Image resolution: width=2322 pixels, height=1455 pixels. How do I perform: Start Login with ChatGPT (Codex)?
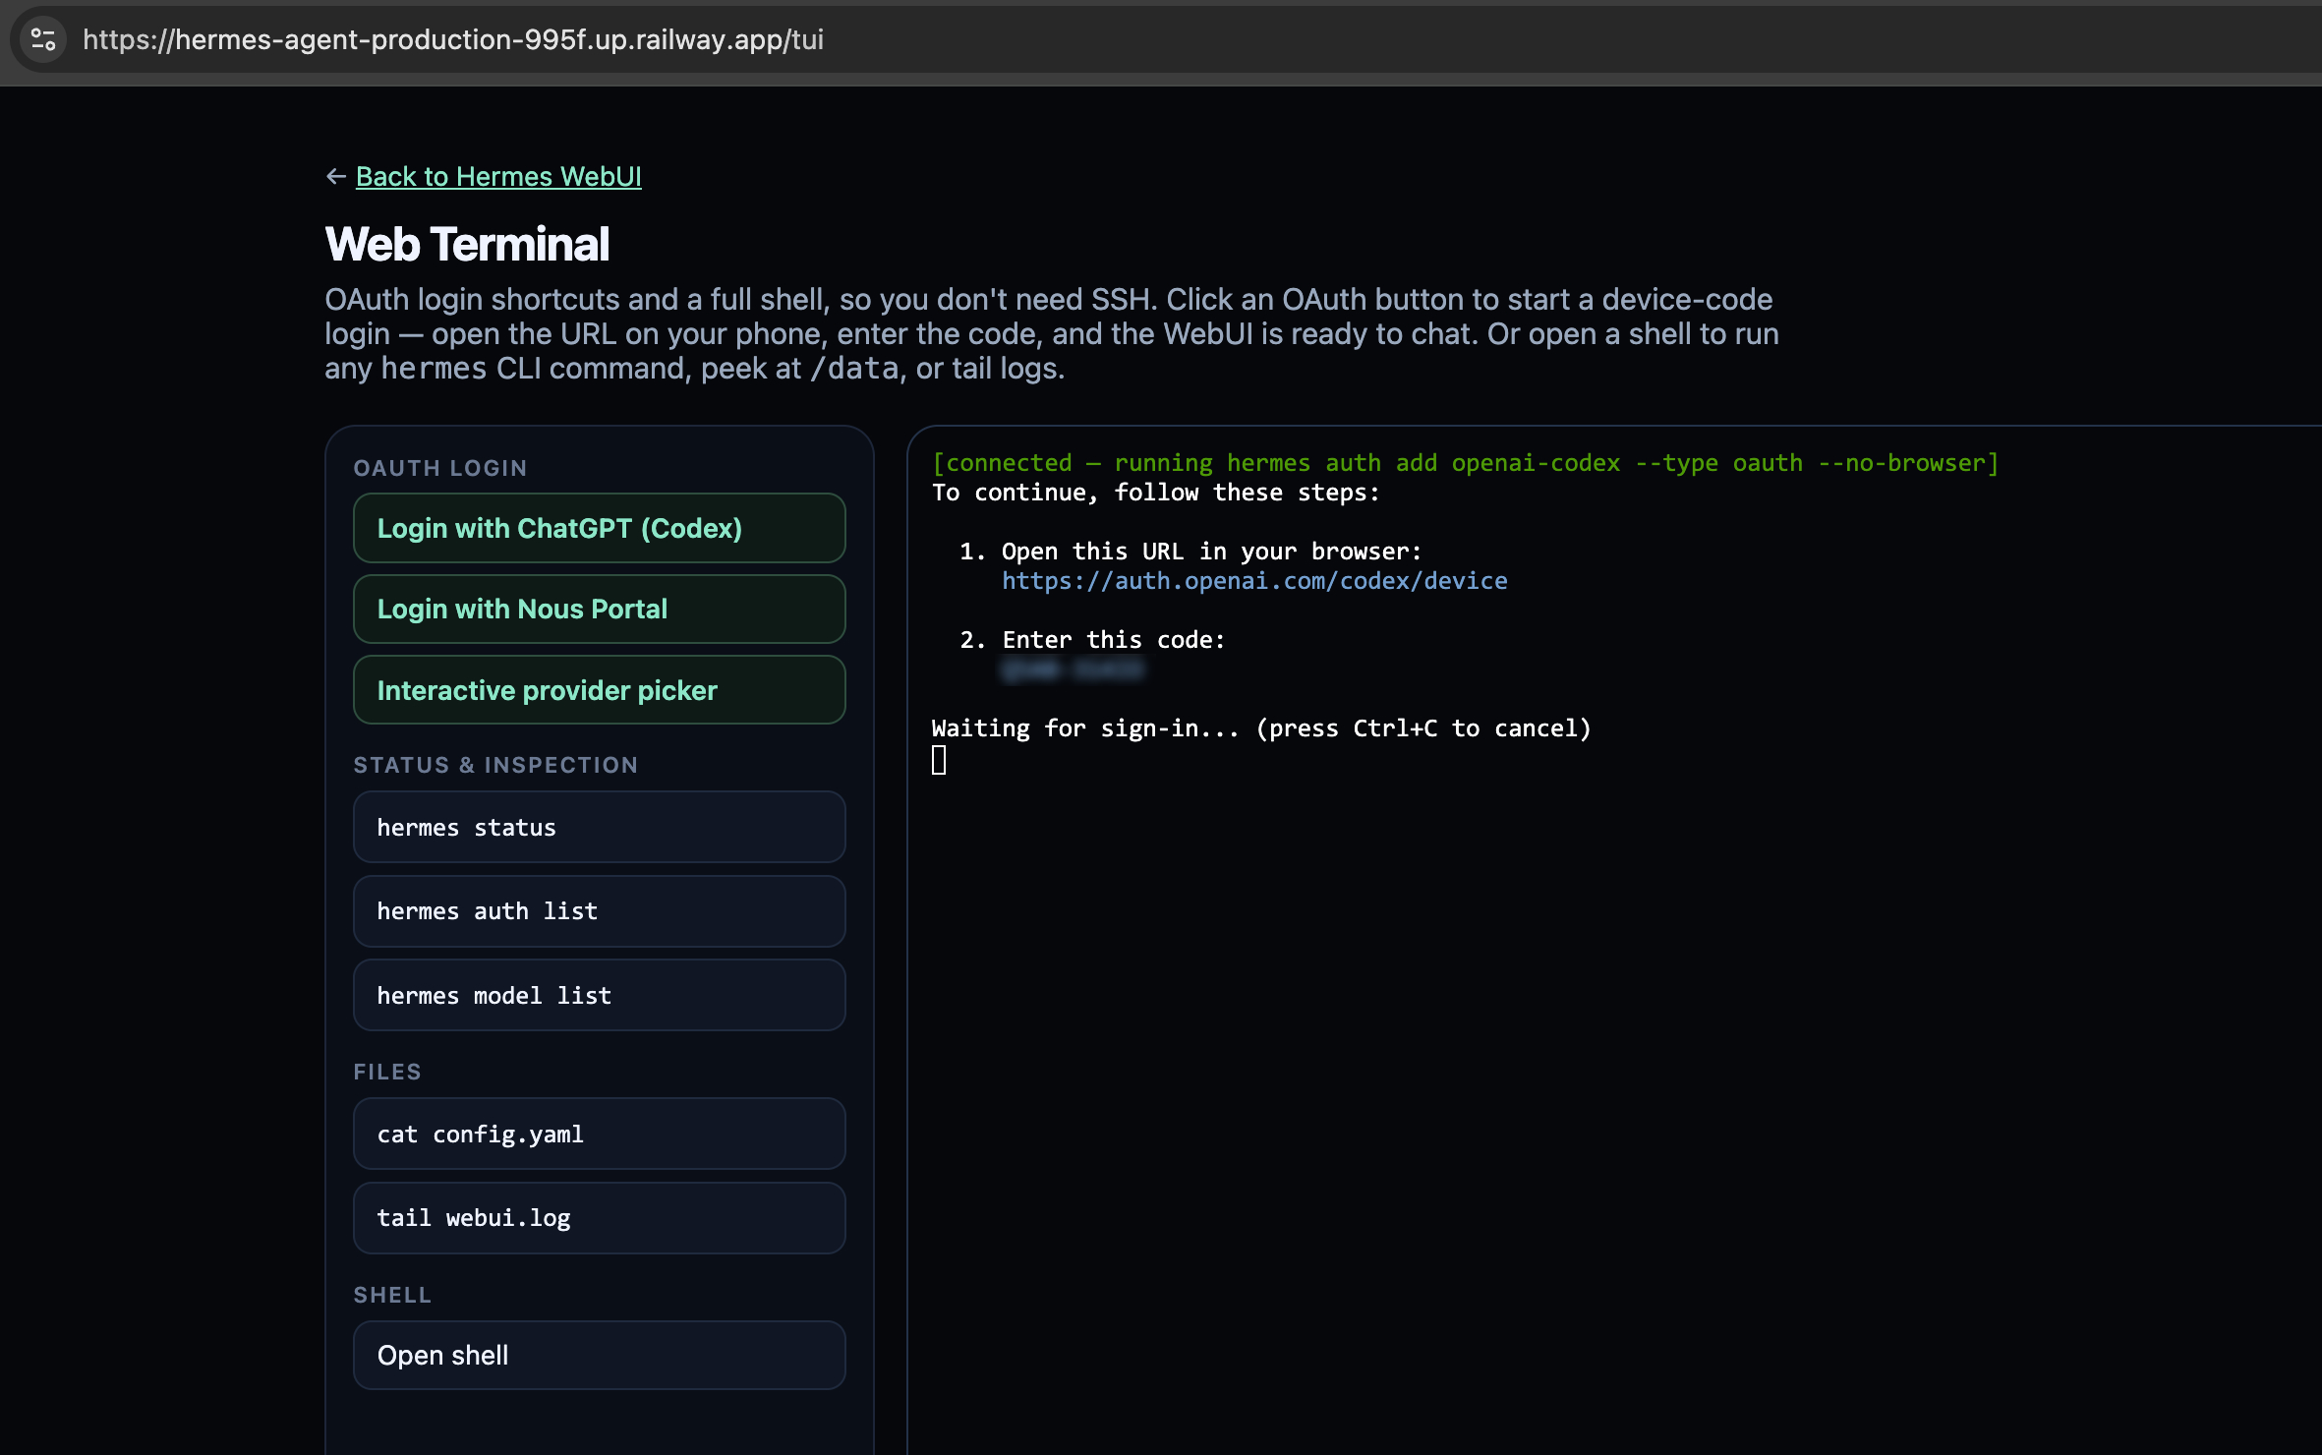click(599, 528)
